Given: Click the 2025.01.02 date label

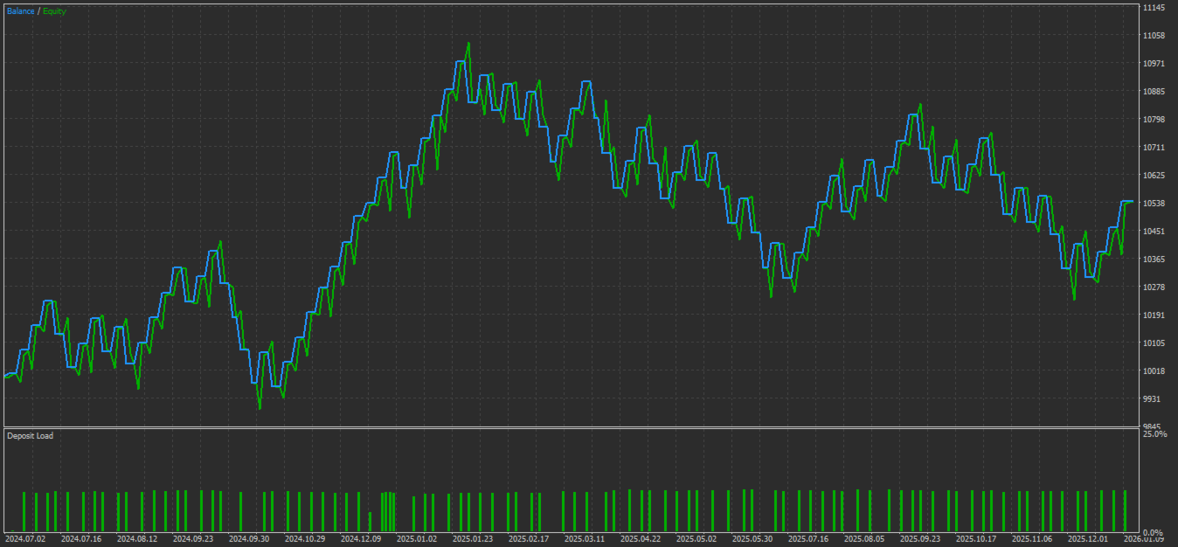Looking at the screenshot, I should [417, 539].
